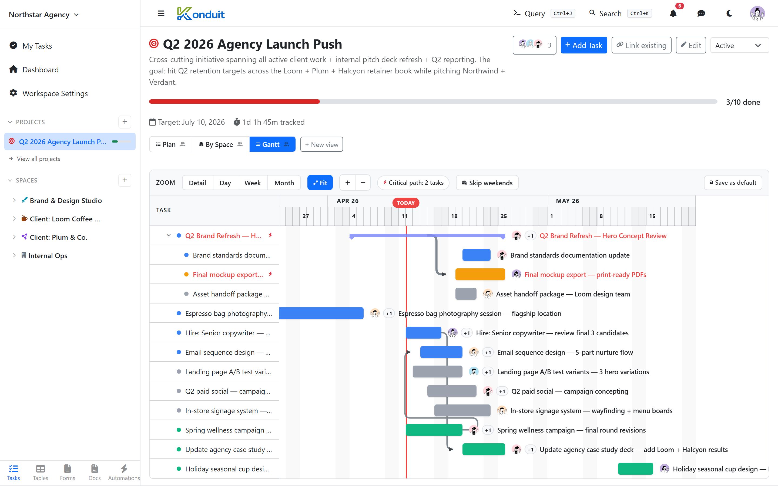The height and width of the screenshot is (486, 778).
Task: Set zoom to Detail
Action: 197,183
